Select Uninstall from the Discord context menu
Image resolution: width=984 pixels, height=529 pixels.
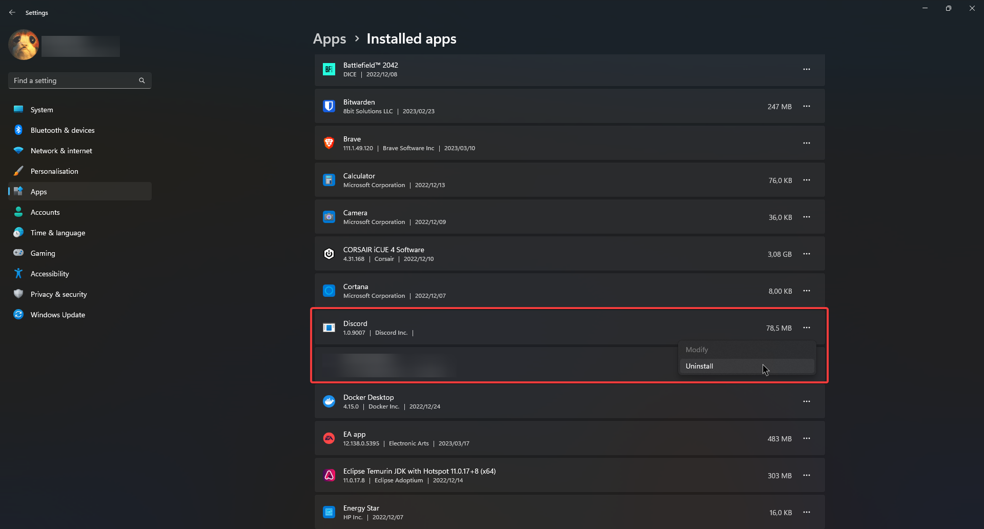700,366
